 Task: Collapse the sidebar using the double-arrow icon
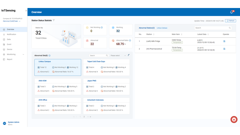(26, 11)
